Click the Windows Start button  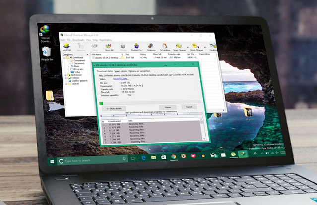(x=52, y=162)
